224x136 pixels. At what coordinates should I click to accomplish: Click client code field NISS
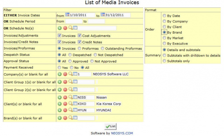pyautogui.click(x=86, y=98)
